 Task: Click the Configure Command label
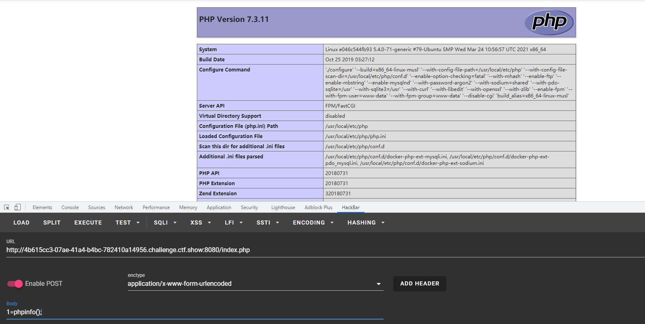pos(224,69)
